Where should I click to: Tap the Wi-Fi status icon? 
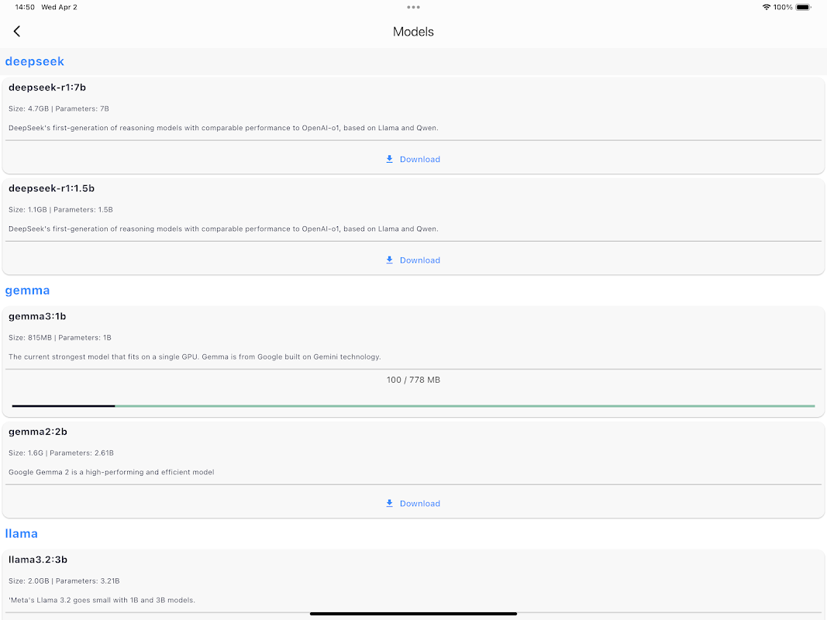766,7
